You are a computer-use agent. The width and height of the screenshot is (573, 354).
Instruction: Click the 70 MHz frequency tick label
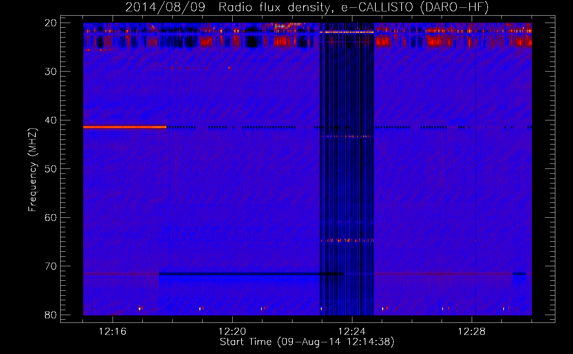point(51,266)
